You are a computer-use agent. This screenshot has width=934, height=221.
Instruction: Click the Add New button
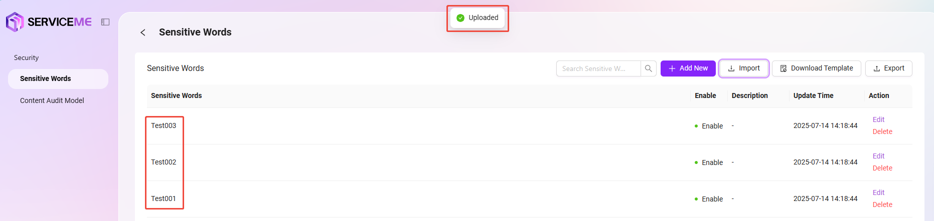coord(688,68)
